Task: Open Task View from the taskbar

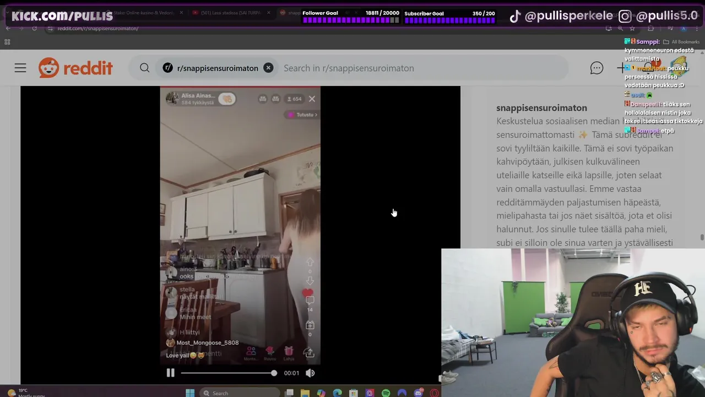Action: 289,393
